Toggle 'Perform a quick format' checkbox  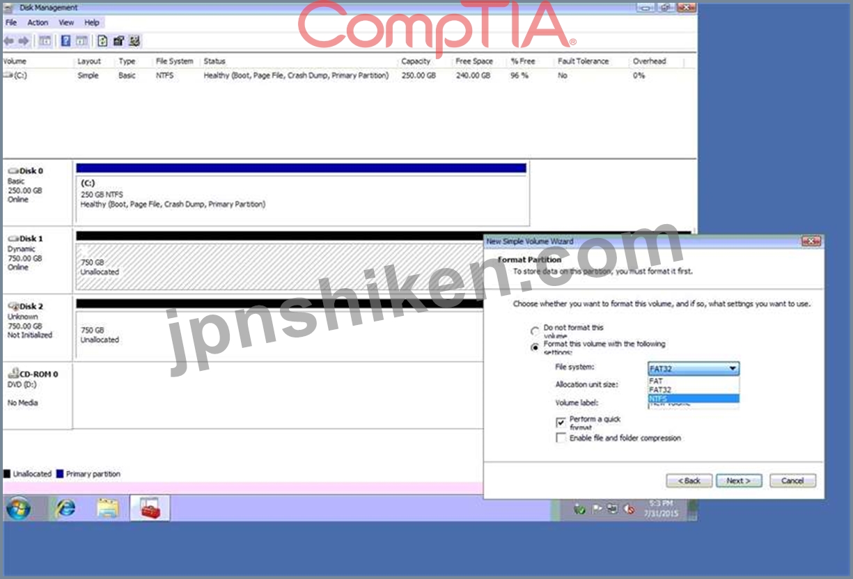561,422
